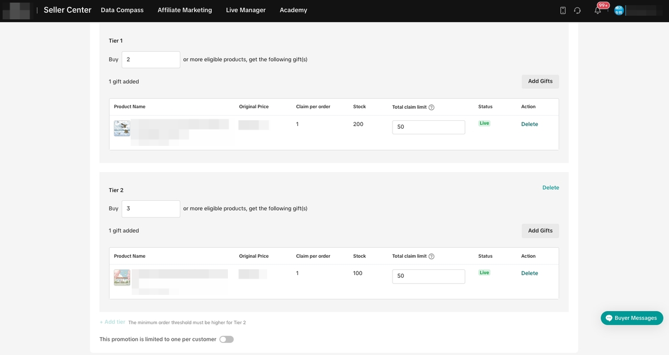Screen dimensions: 669x355
Task: Click the Buyer Messages chat bubble icon
Action: coord(609,318)
